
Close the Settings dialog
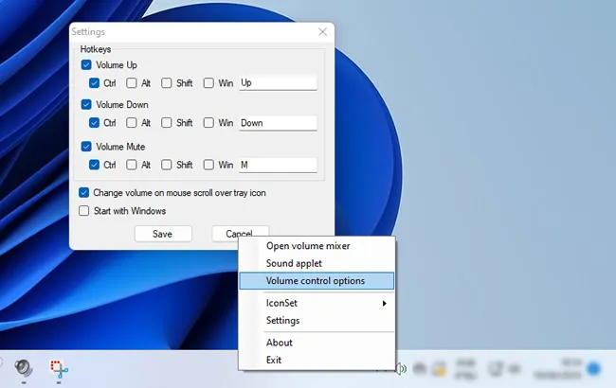322,32
